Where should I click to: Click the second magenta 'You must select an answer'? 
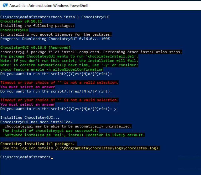(x=28, y=104)
